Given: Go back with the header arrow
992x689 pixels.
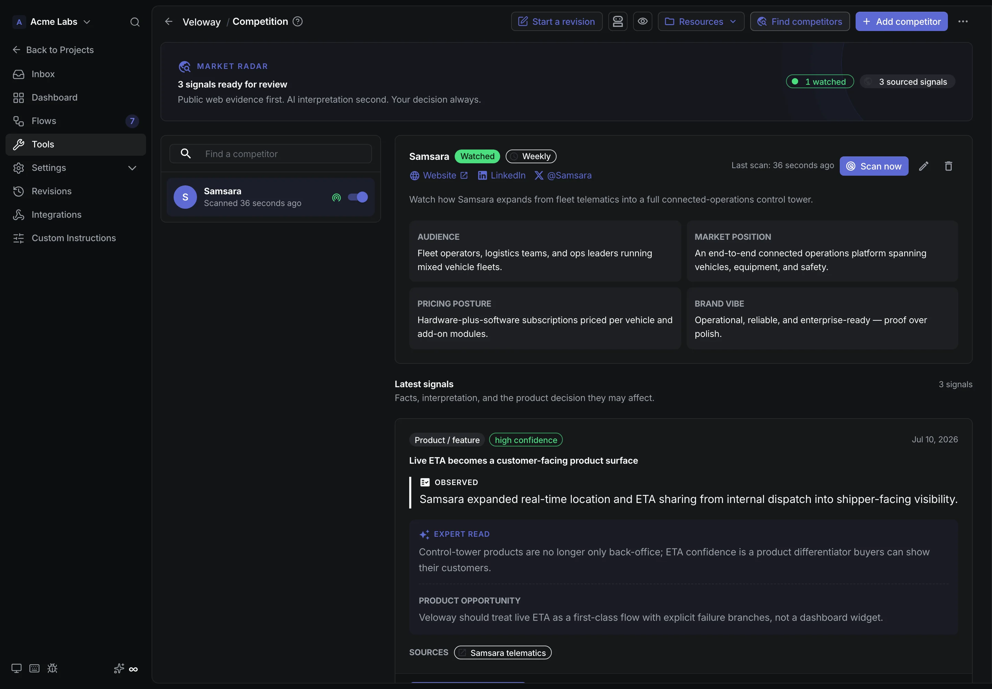Looking at the screenshot, I should pos(169,22).
